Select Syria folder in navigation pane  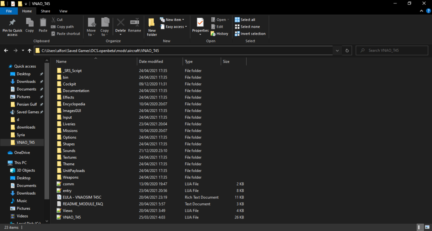click(21, 135)
